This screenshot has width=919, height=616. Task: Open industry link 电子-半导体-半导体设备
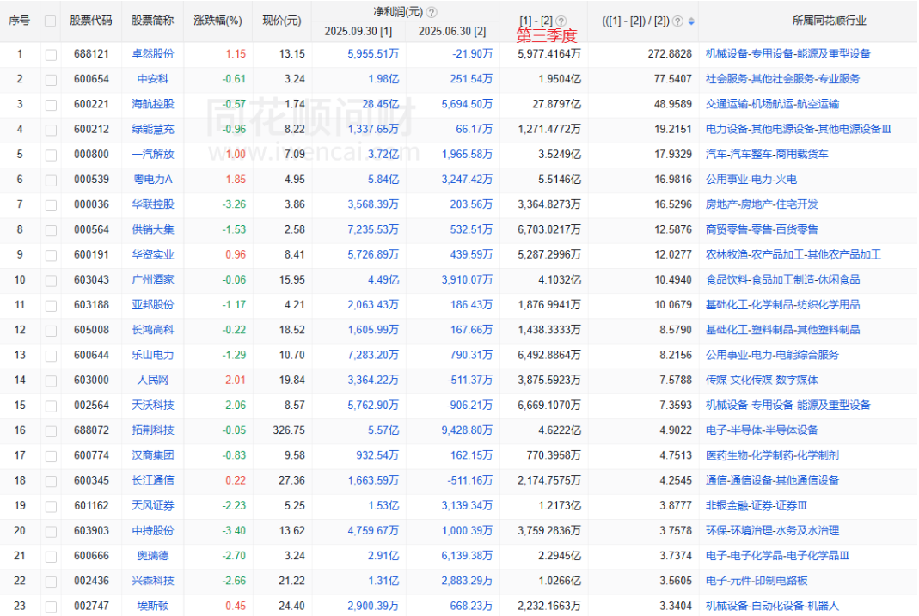[762, 430]
